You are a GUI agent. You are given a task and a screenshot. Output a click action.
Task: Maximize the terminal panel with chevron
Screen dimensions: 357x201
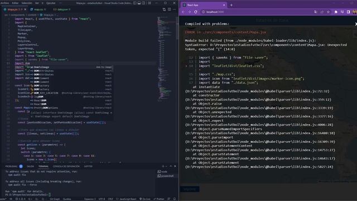coord(171,166)
